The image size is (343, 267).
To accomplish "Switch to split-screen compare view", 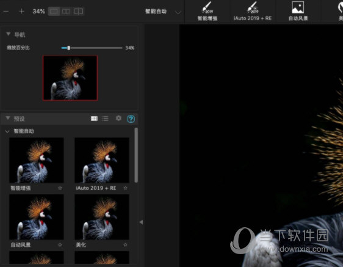I will tap(78, 12).
